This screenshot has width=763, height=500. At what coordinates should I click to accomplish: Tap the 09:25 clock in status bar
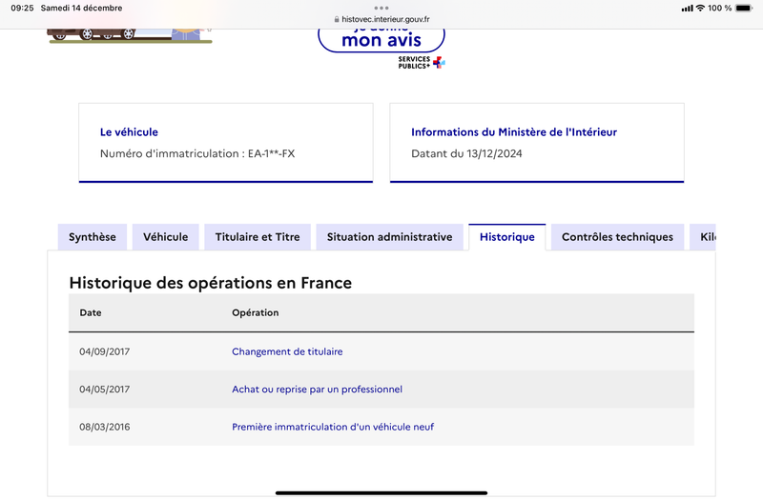click(22, 8)
